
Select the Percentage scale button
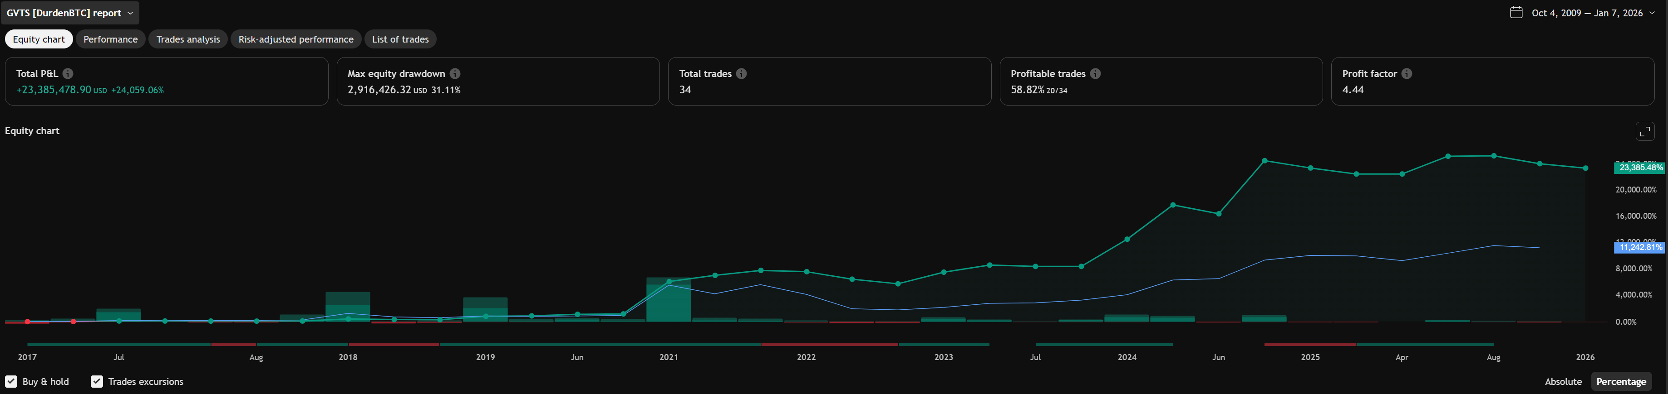(x=1621, y=382)
